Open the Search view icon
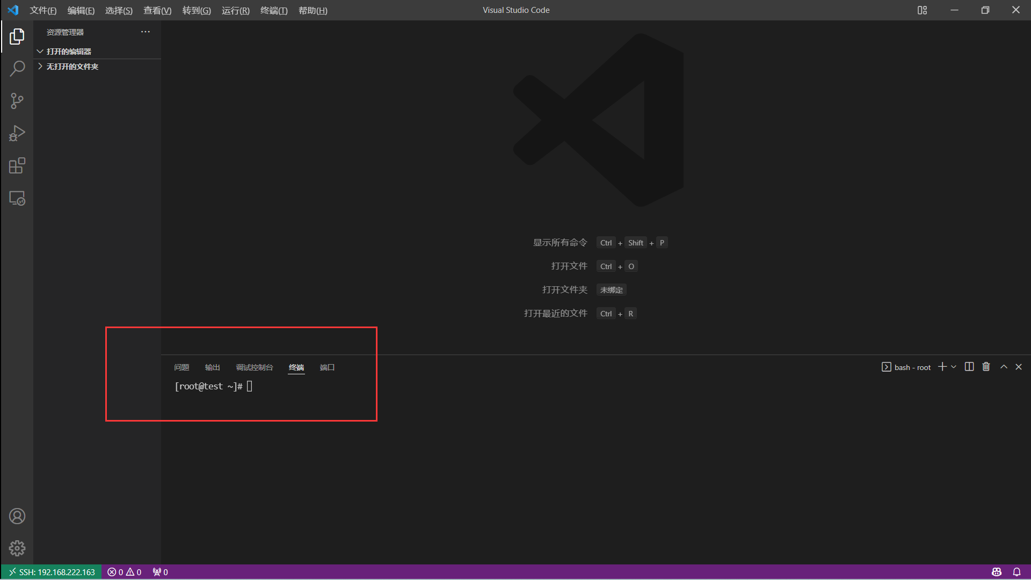Viewport: 1031px width, 580px height. (x=17, y=69)
